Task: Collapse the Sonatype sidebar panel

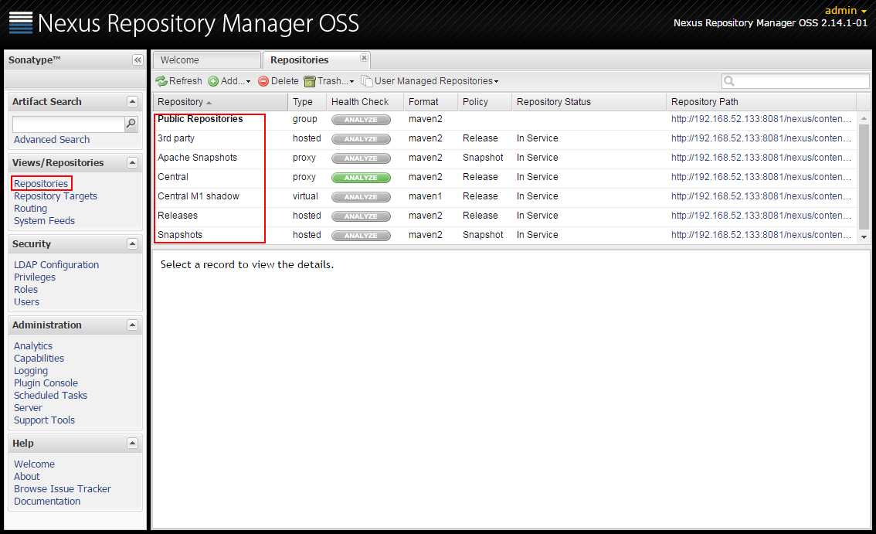Action: (x=138, y=60)
